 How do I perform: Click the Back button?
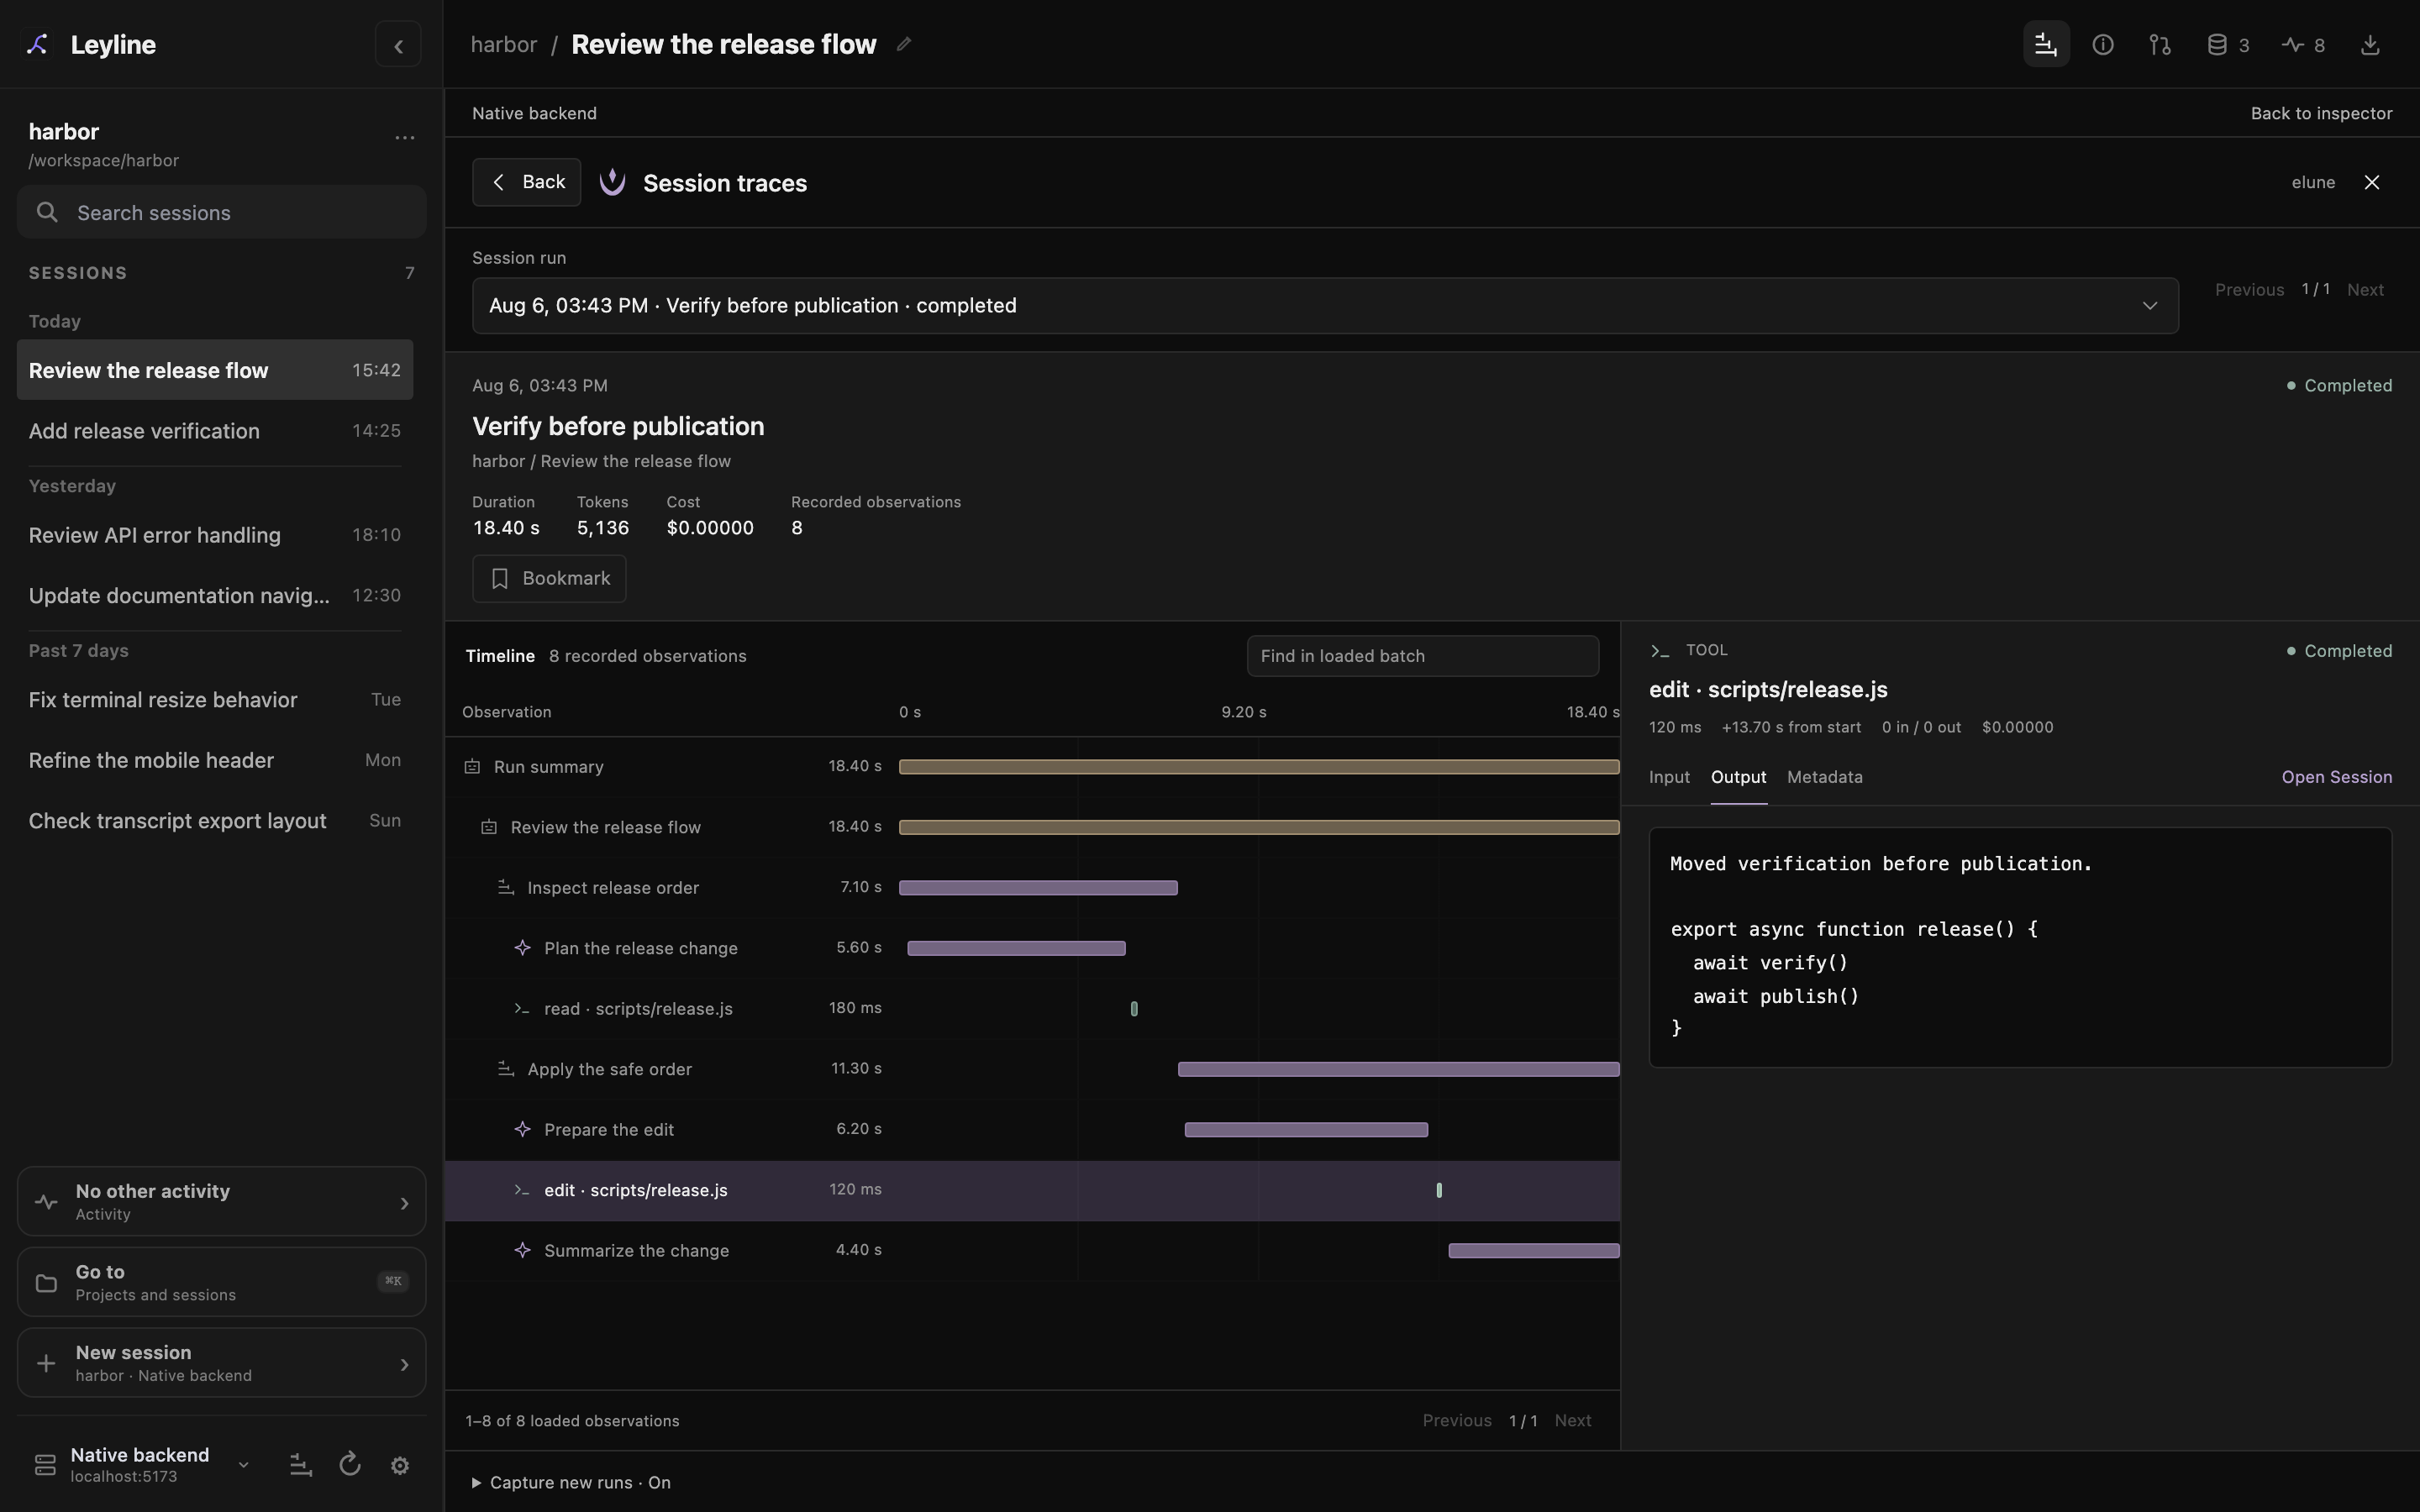(x=526, y=182)
